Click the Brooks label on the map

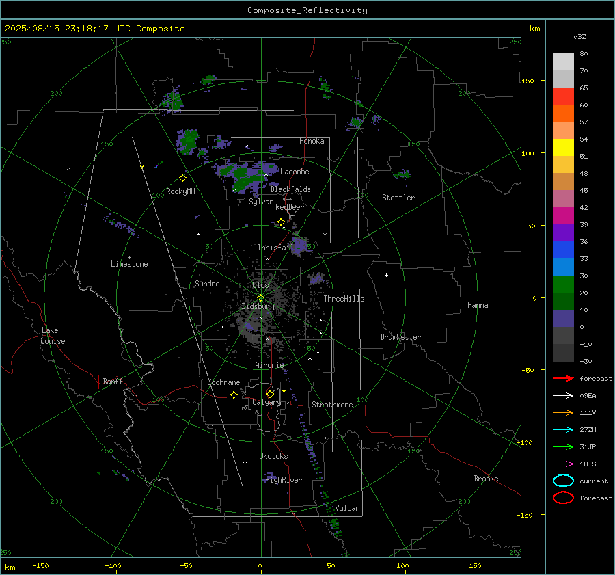pos(486,479)
